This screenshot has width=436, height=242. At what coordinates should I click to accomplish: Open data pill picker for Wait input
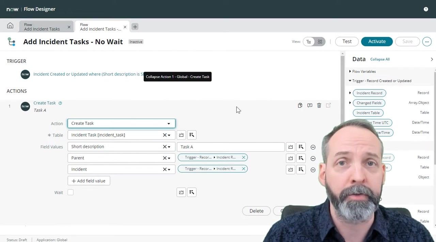(x=192, y=192)
